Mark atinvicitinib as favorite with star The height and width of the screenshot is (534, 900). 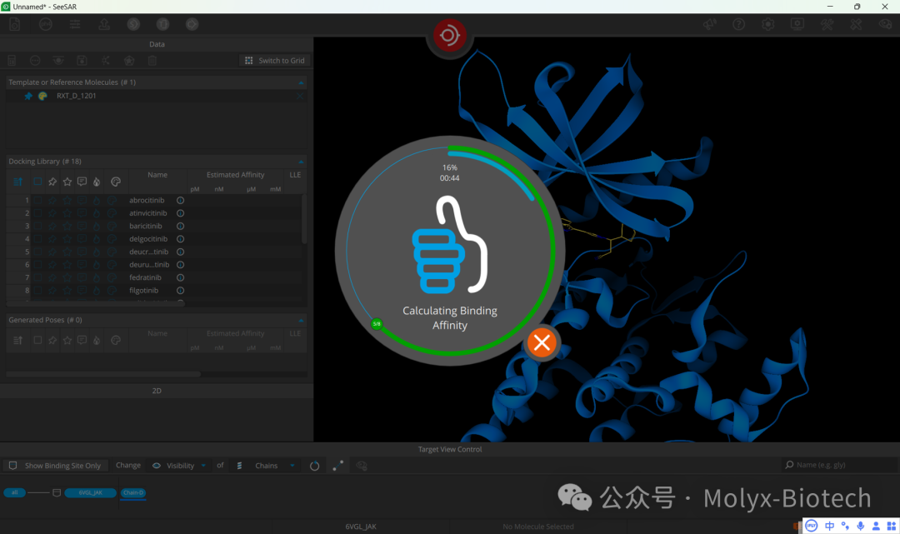pos(67,213)
